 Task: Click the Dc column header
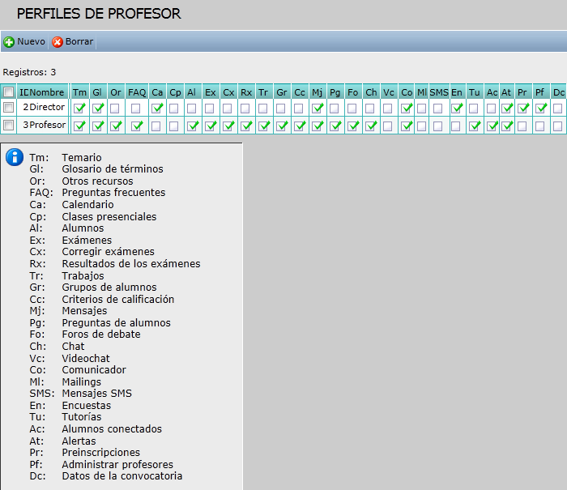click(x=559, y=92)
